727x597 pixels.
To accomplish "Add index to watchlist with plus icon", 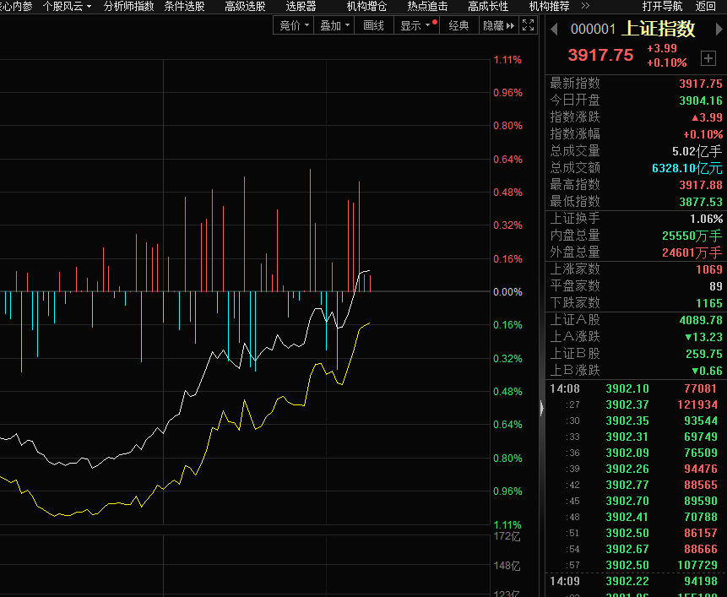I will click(x=708, y=57).
